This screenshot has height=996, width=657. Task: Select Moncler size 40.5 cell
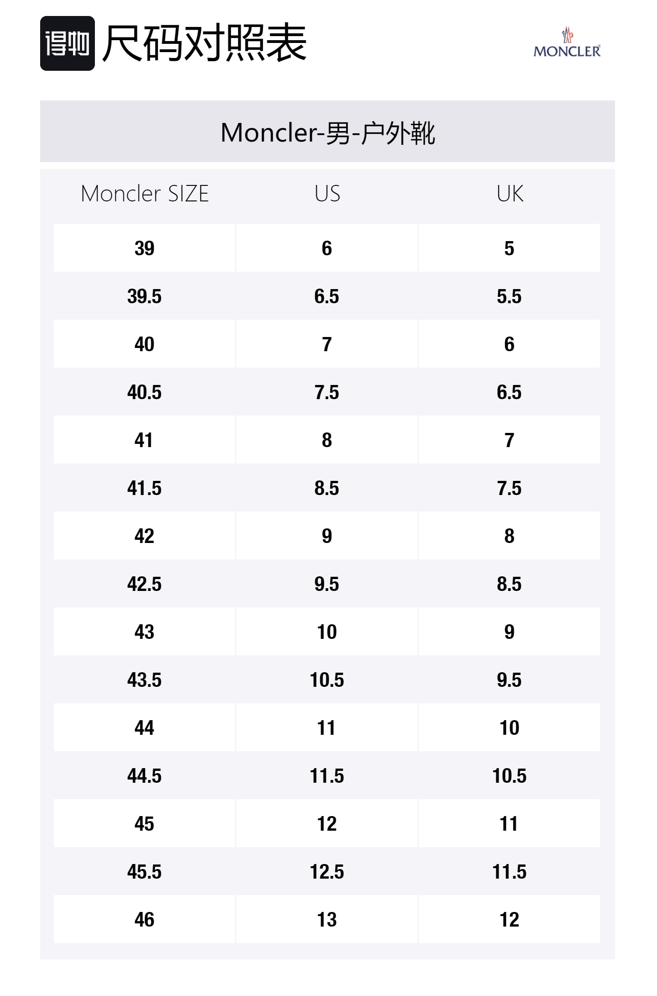[145, 392]
